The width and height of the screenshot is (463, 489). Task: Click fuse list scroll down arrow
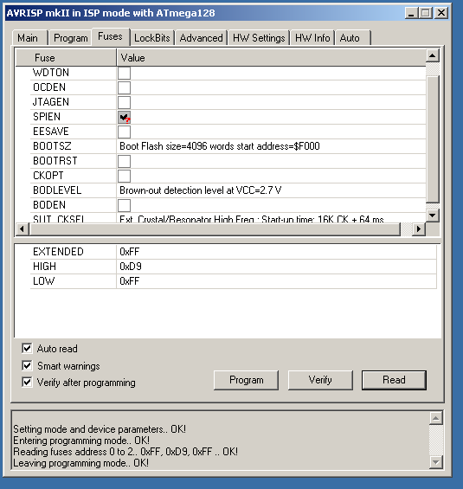coord(433,216)
